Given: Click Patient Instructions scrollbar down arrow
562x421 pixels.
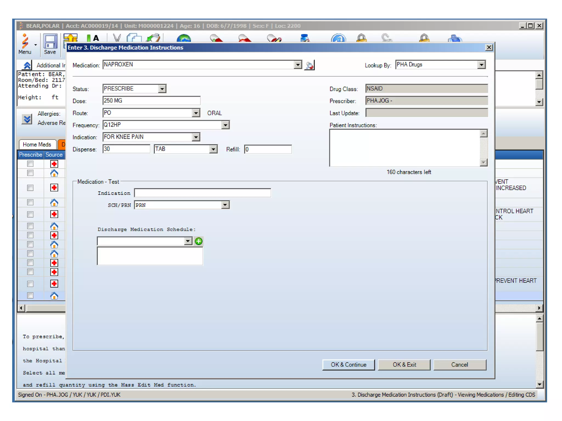Looking at the screenshot, I should (484, 163).
